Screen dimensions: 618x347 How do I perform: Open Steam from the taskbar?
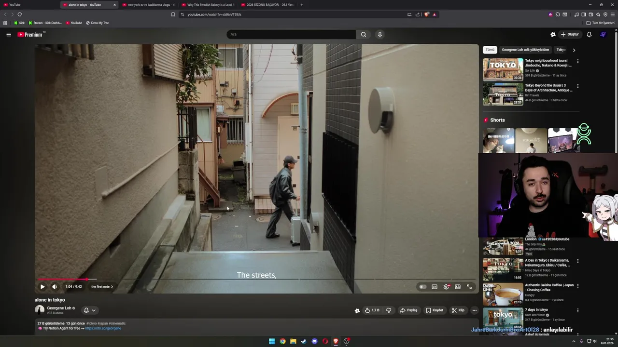coord(304,341)
